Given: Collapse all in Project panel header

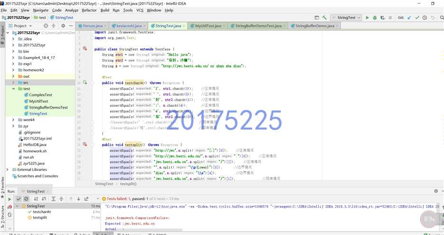Looking at the screenshot, I should point(54,26).
